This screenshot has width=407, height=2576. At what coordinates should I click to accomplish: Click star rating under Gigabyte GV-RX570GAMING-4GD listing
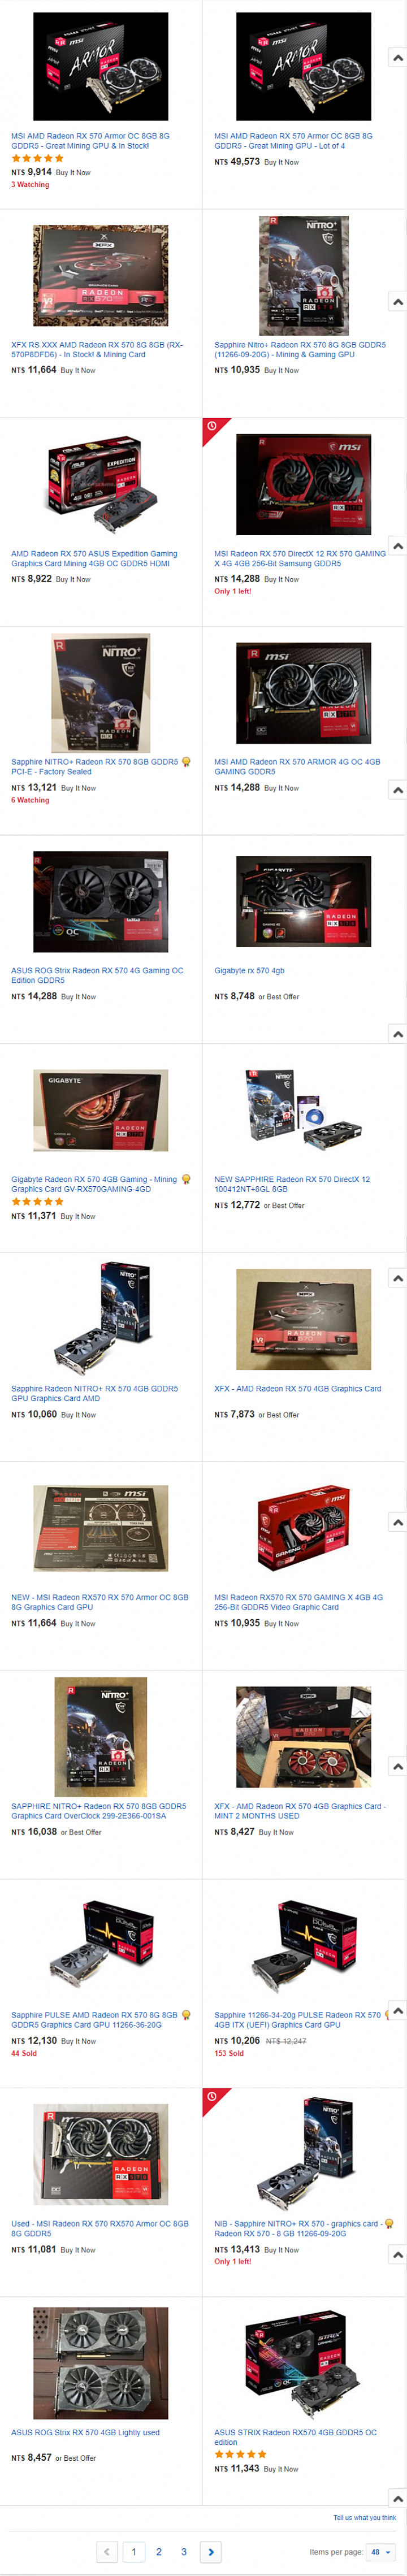(x=37, y=1202)
